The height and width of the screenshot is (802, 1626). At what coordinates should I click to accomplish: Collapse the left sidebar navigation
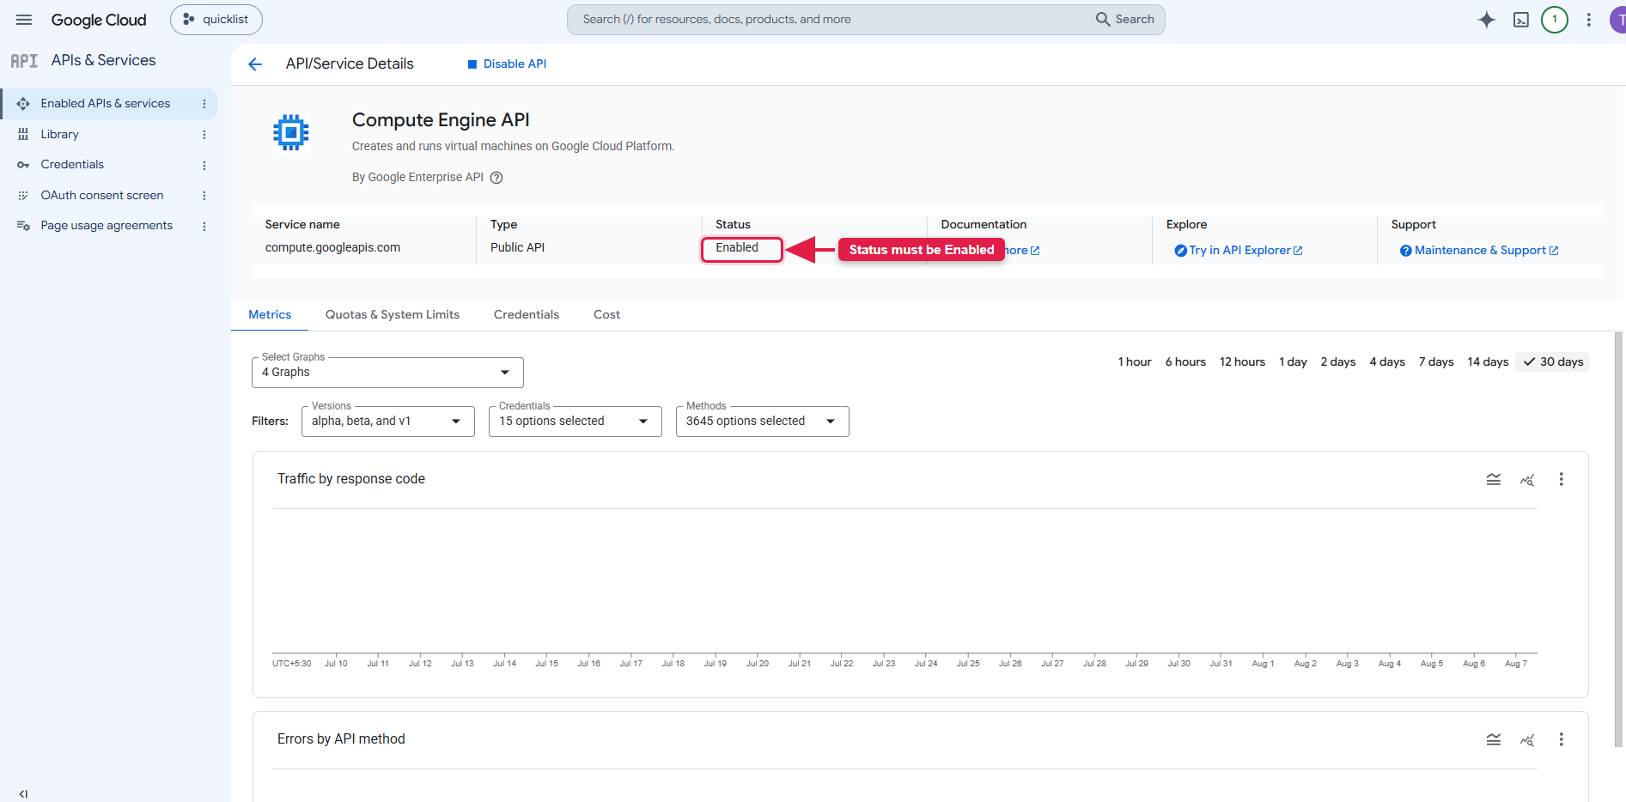[x=23, y=793]
